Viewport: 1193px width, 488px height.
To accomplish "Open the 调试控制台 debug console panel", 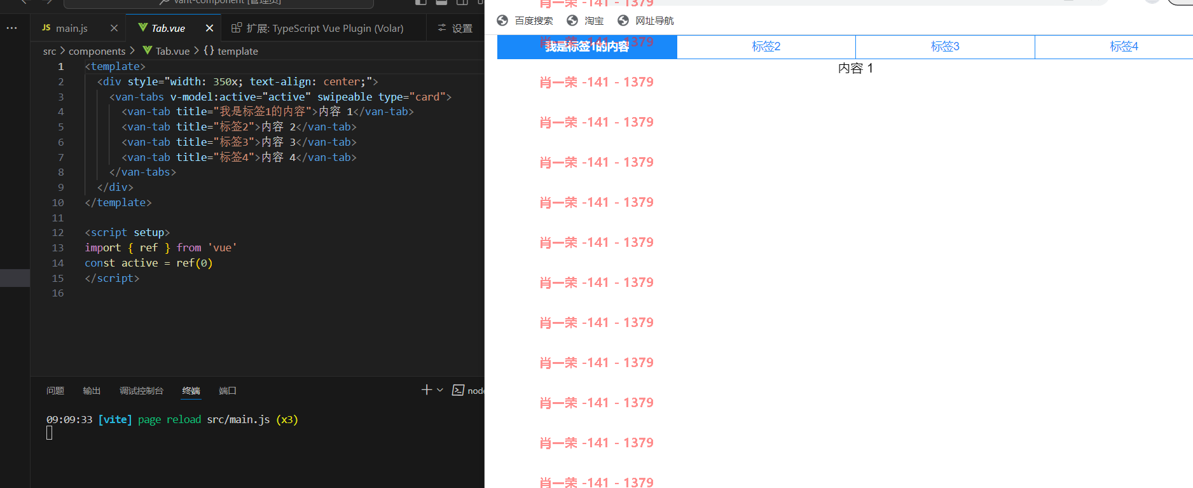I will click(141, 391).
